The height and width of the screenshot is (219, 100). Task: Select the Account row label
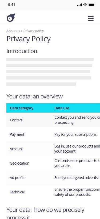point(16,149)
